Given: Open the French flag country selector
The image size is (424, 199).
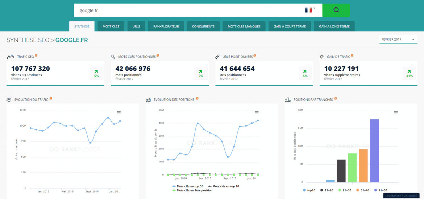Looking at the screenshot, I should coord(310,10).
